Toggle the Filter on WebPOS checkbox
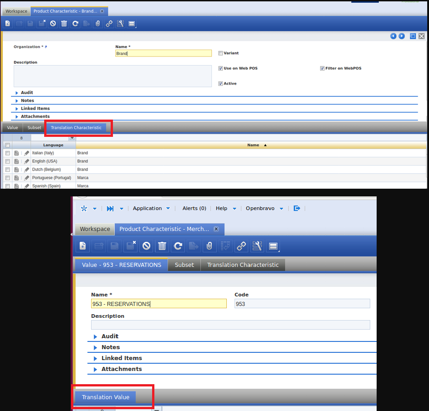 [x=322, y=69]
